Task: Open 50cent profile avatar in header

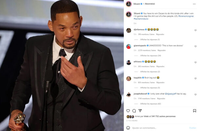Action: point(129,4)
